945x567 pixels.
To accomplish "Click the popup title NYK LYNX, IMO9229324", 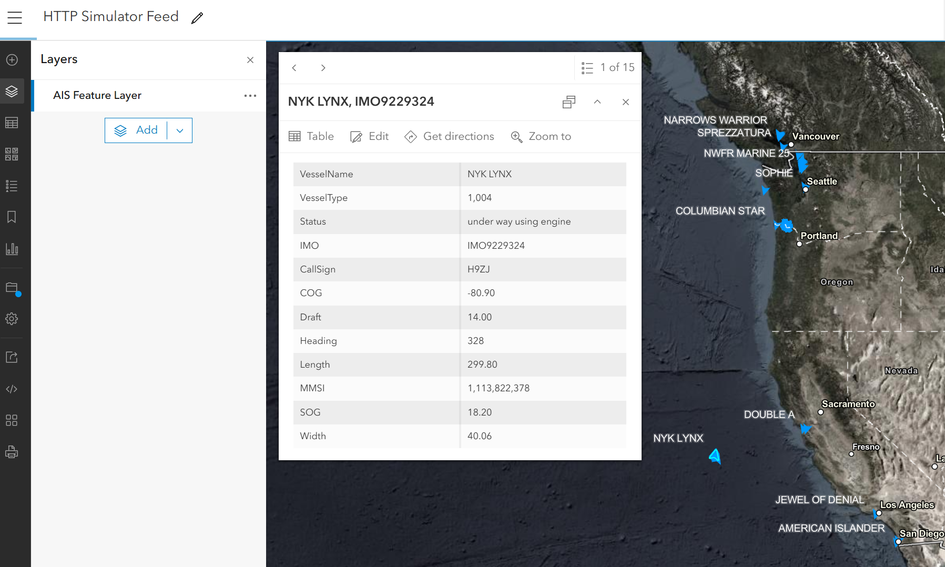I will tap(361, 102).
